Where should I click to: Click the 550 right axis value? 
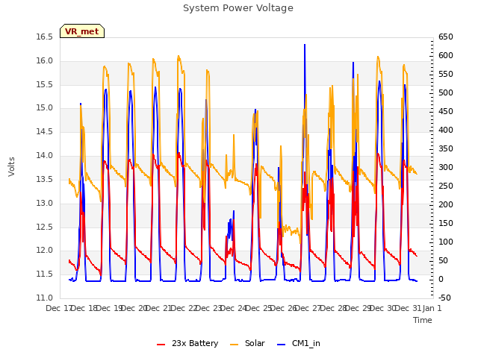(x=446, y=74)
